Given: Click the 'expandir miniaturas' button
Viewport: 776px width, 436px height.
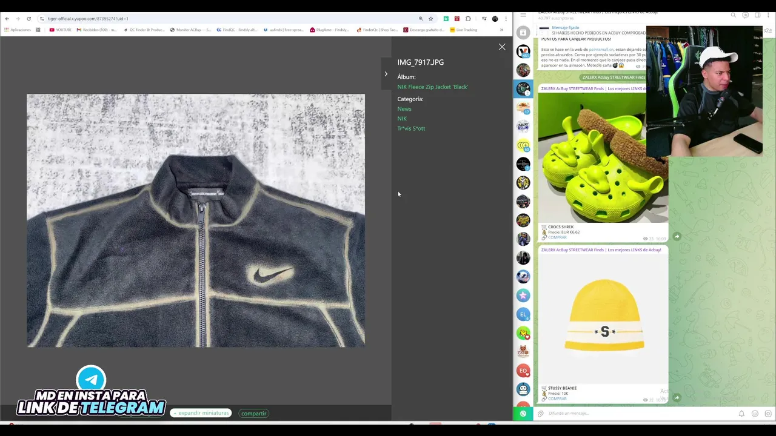Looking at the screenshot, I should pos(201,413).
